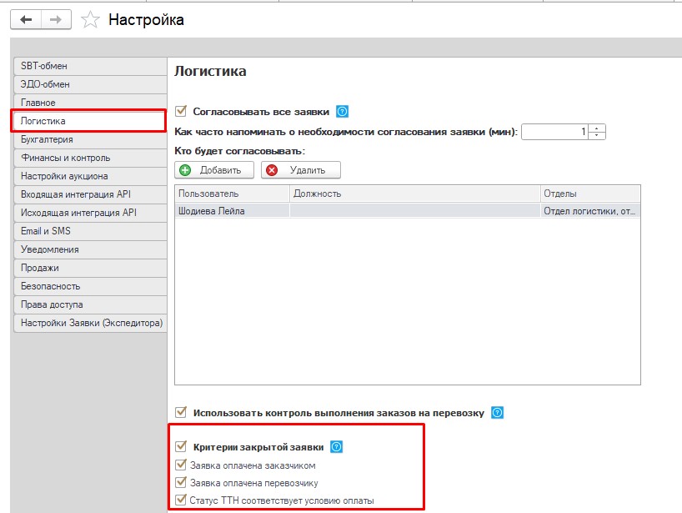
Task: Toggle Использовать контроль выполнения заказов checkbox
Action: tap(180, 412)
